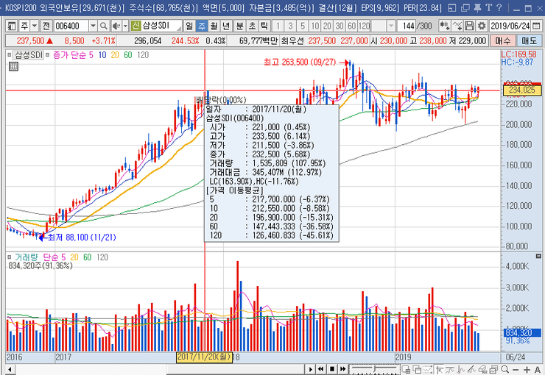Viewport: 545px width, 375px height.
Task: Toggle the left side panel icon
Action: 12,26
